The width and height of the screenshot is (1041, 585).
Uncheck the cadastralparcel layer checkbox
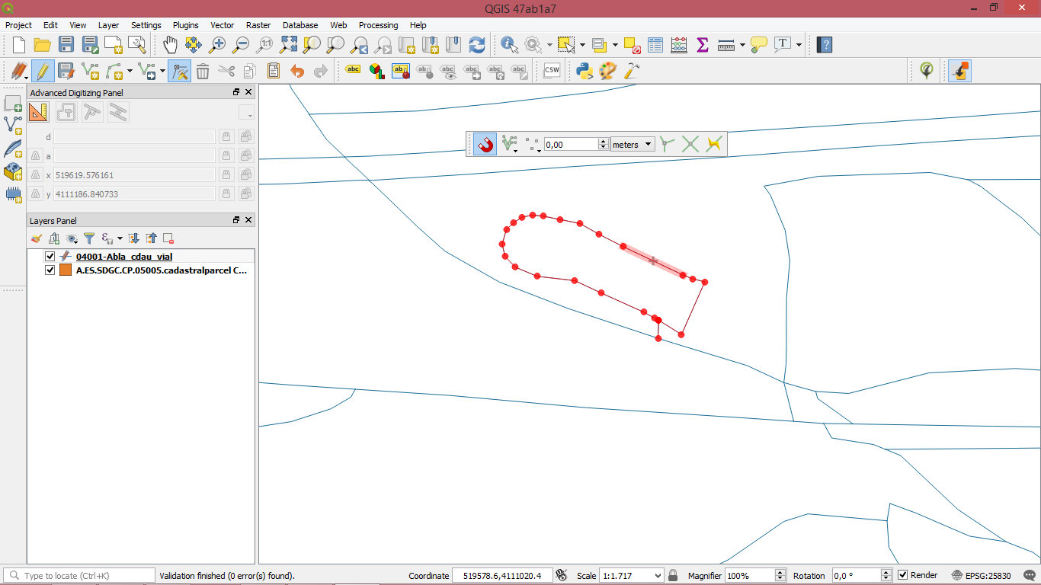50,270
